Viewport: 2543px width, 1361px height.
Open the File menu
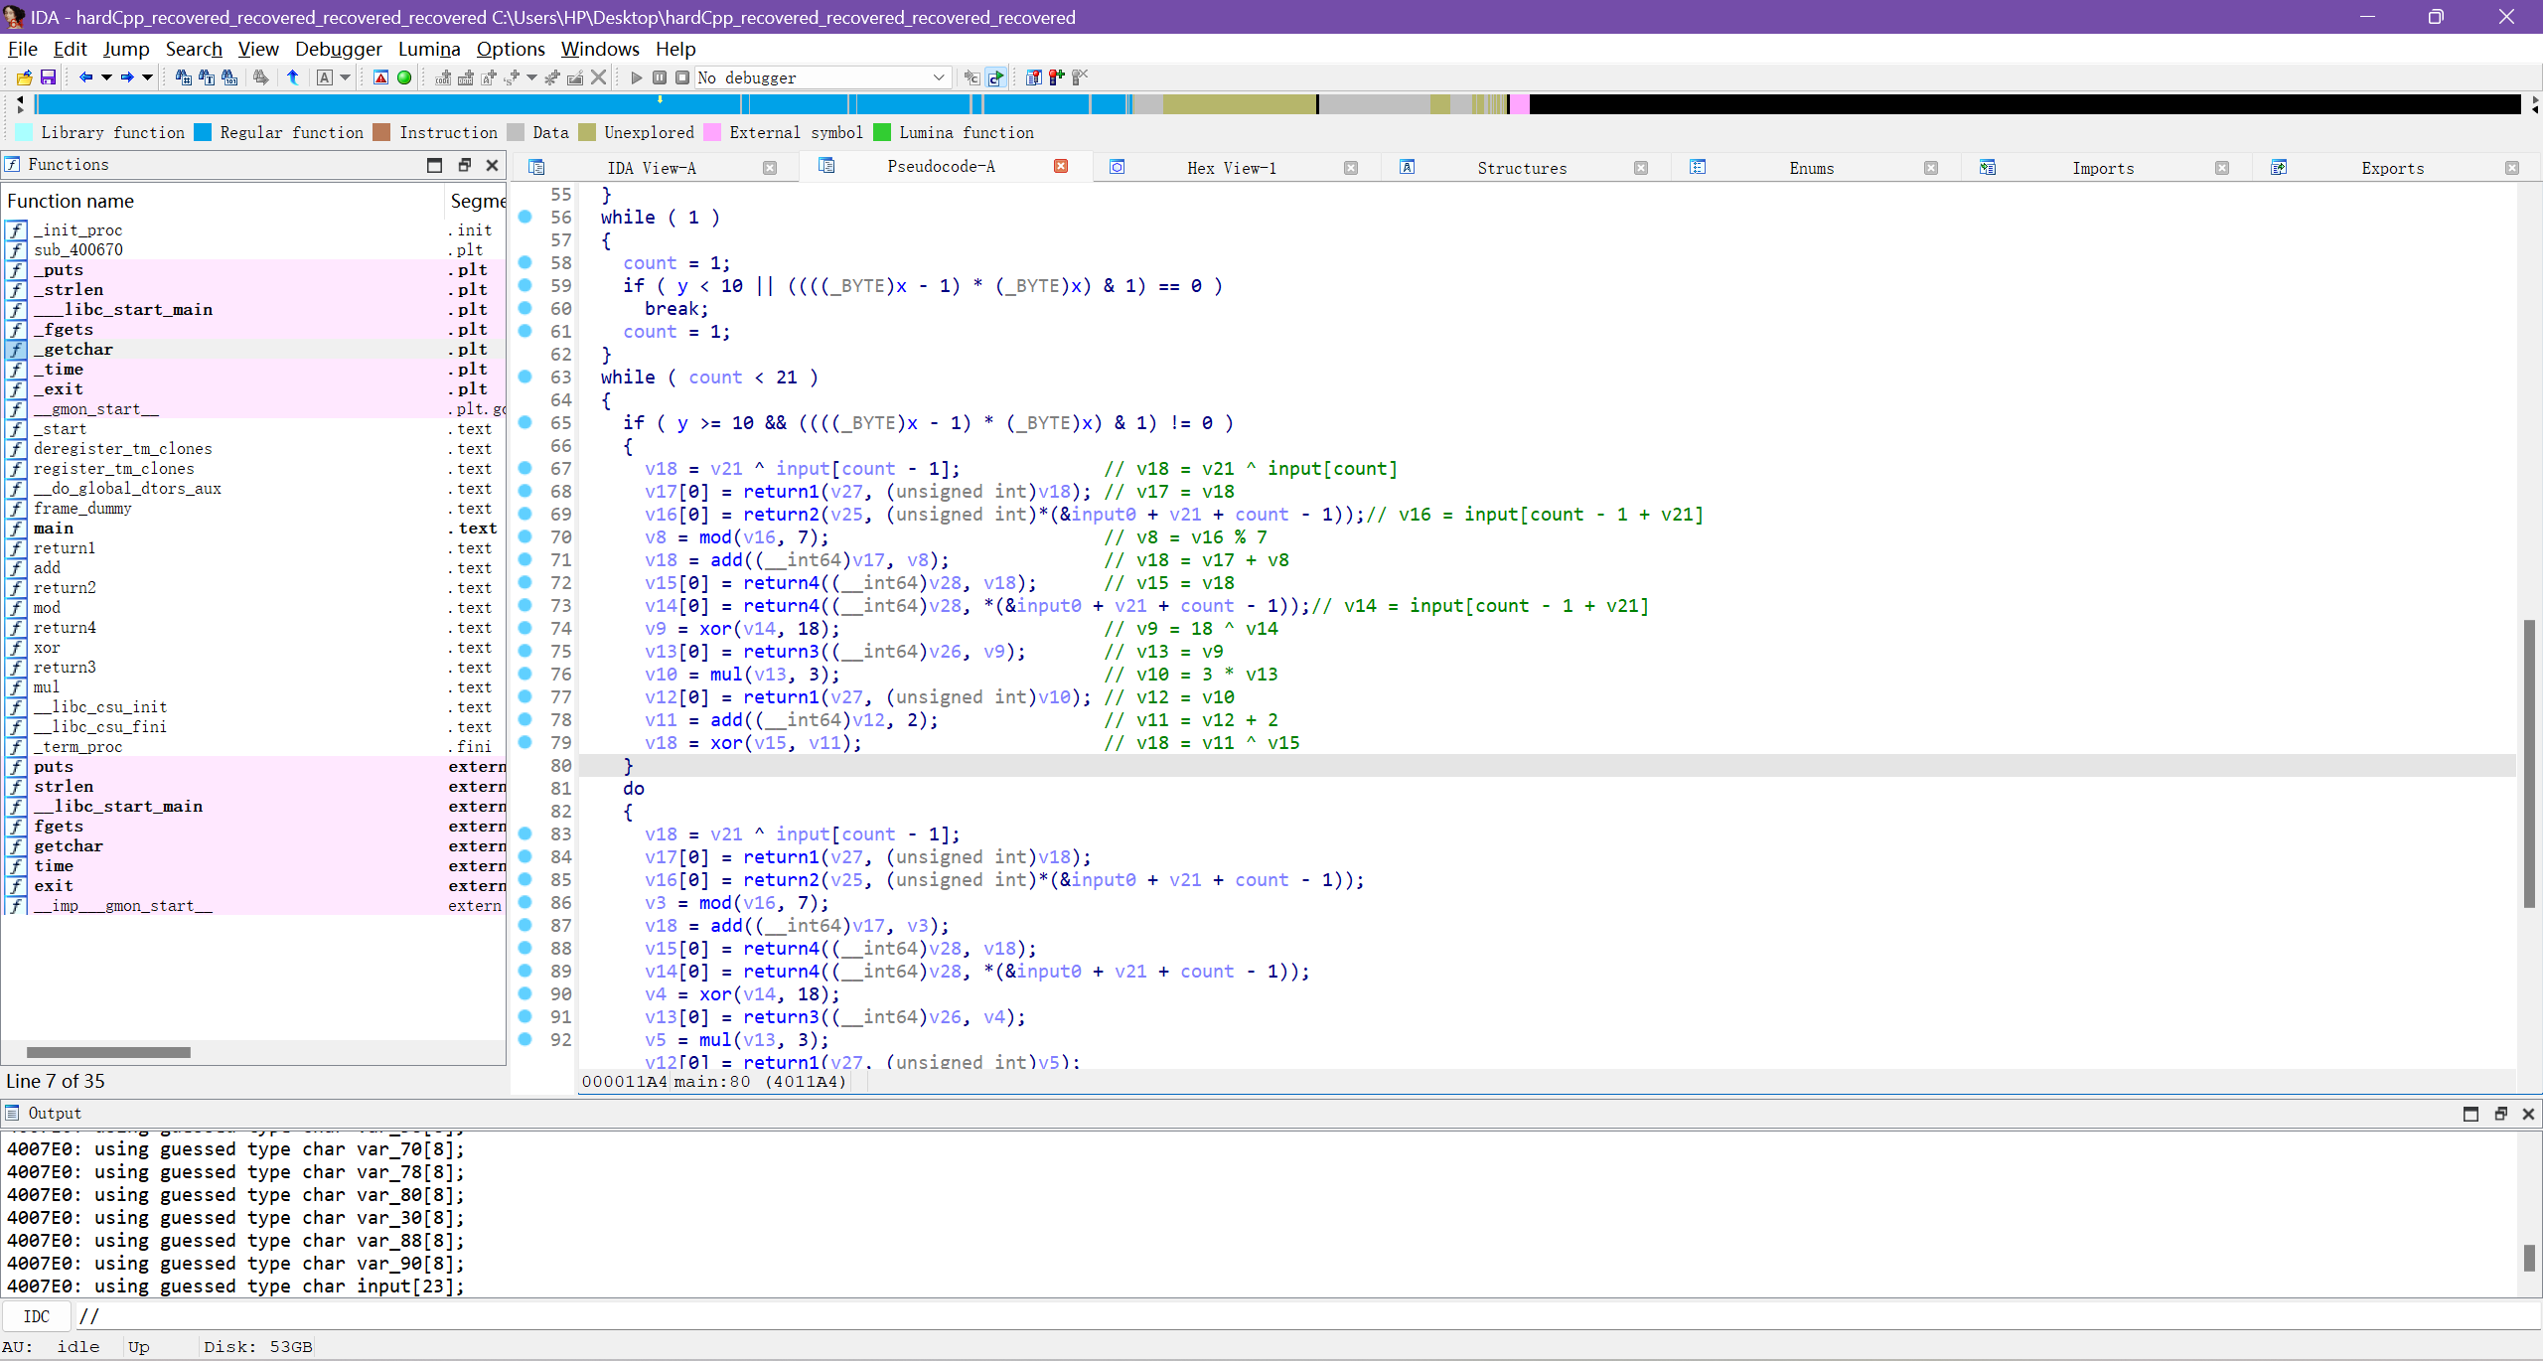(22, 49)
